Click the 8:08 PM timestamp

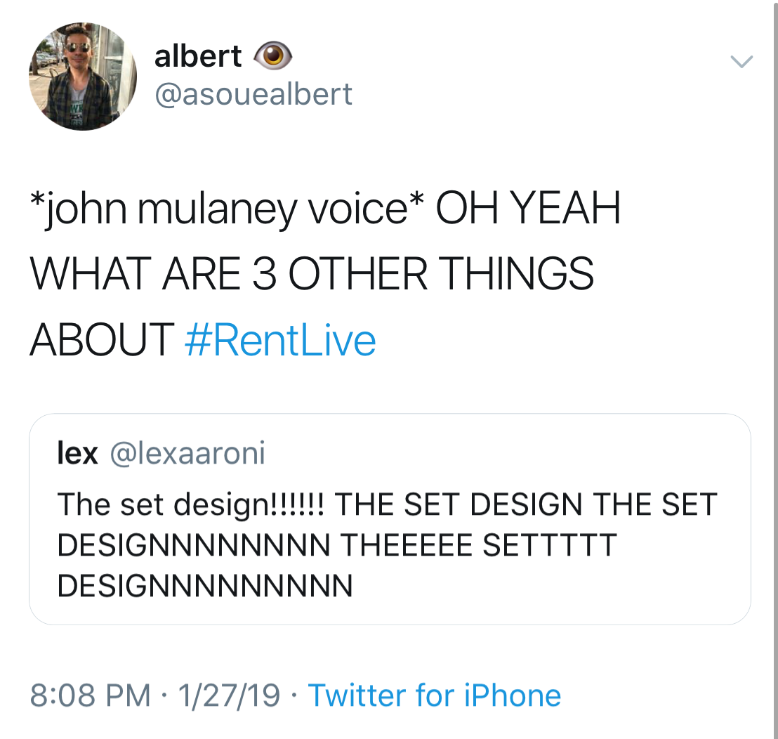click(x=90, y=696)
